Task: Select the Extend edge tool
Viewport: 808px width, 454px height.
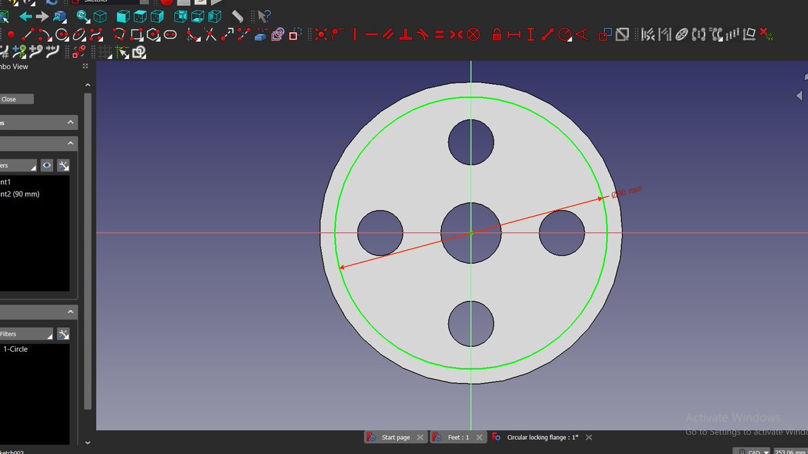Action: (228, 34)
